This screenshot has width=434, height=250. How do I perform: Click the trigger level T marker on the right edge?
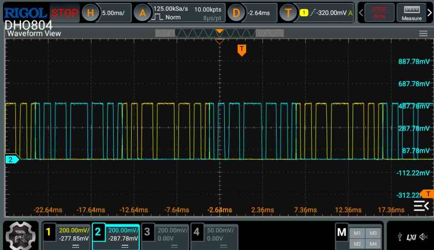pyautogui.click(x=427, y=194)
